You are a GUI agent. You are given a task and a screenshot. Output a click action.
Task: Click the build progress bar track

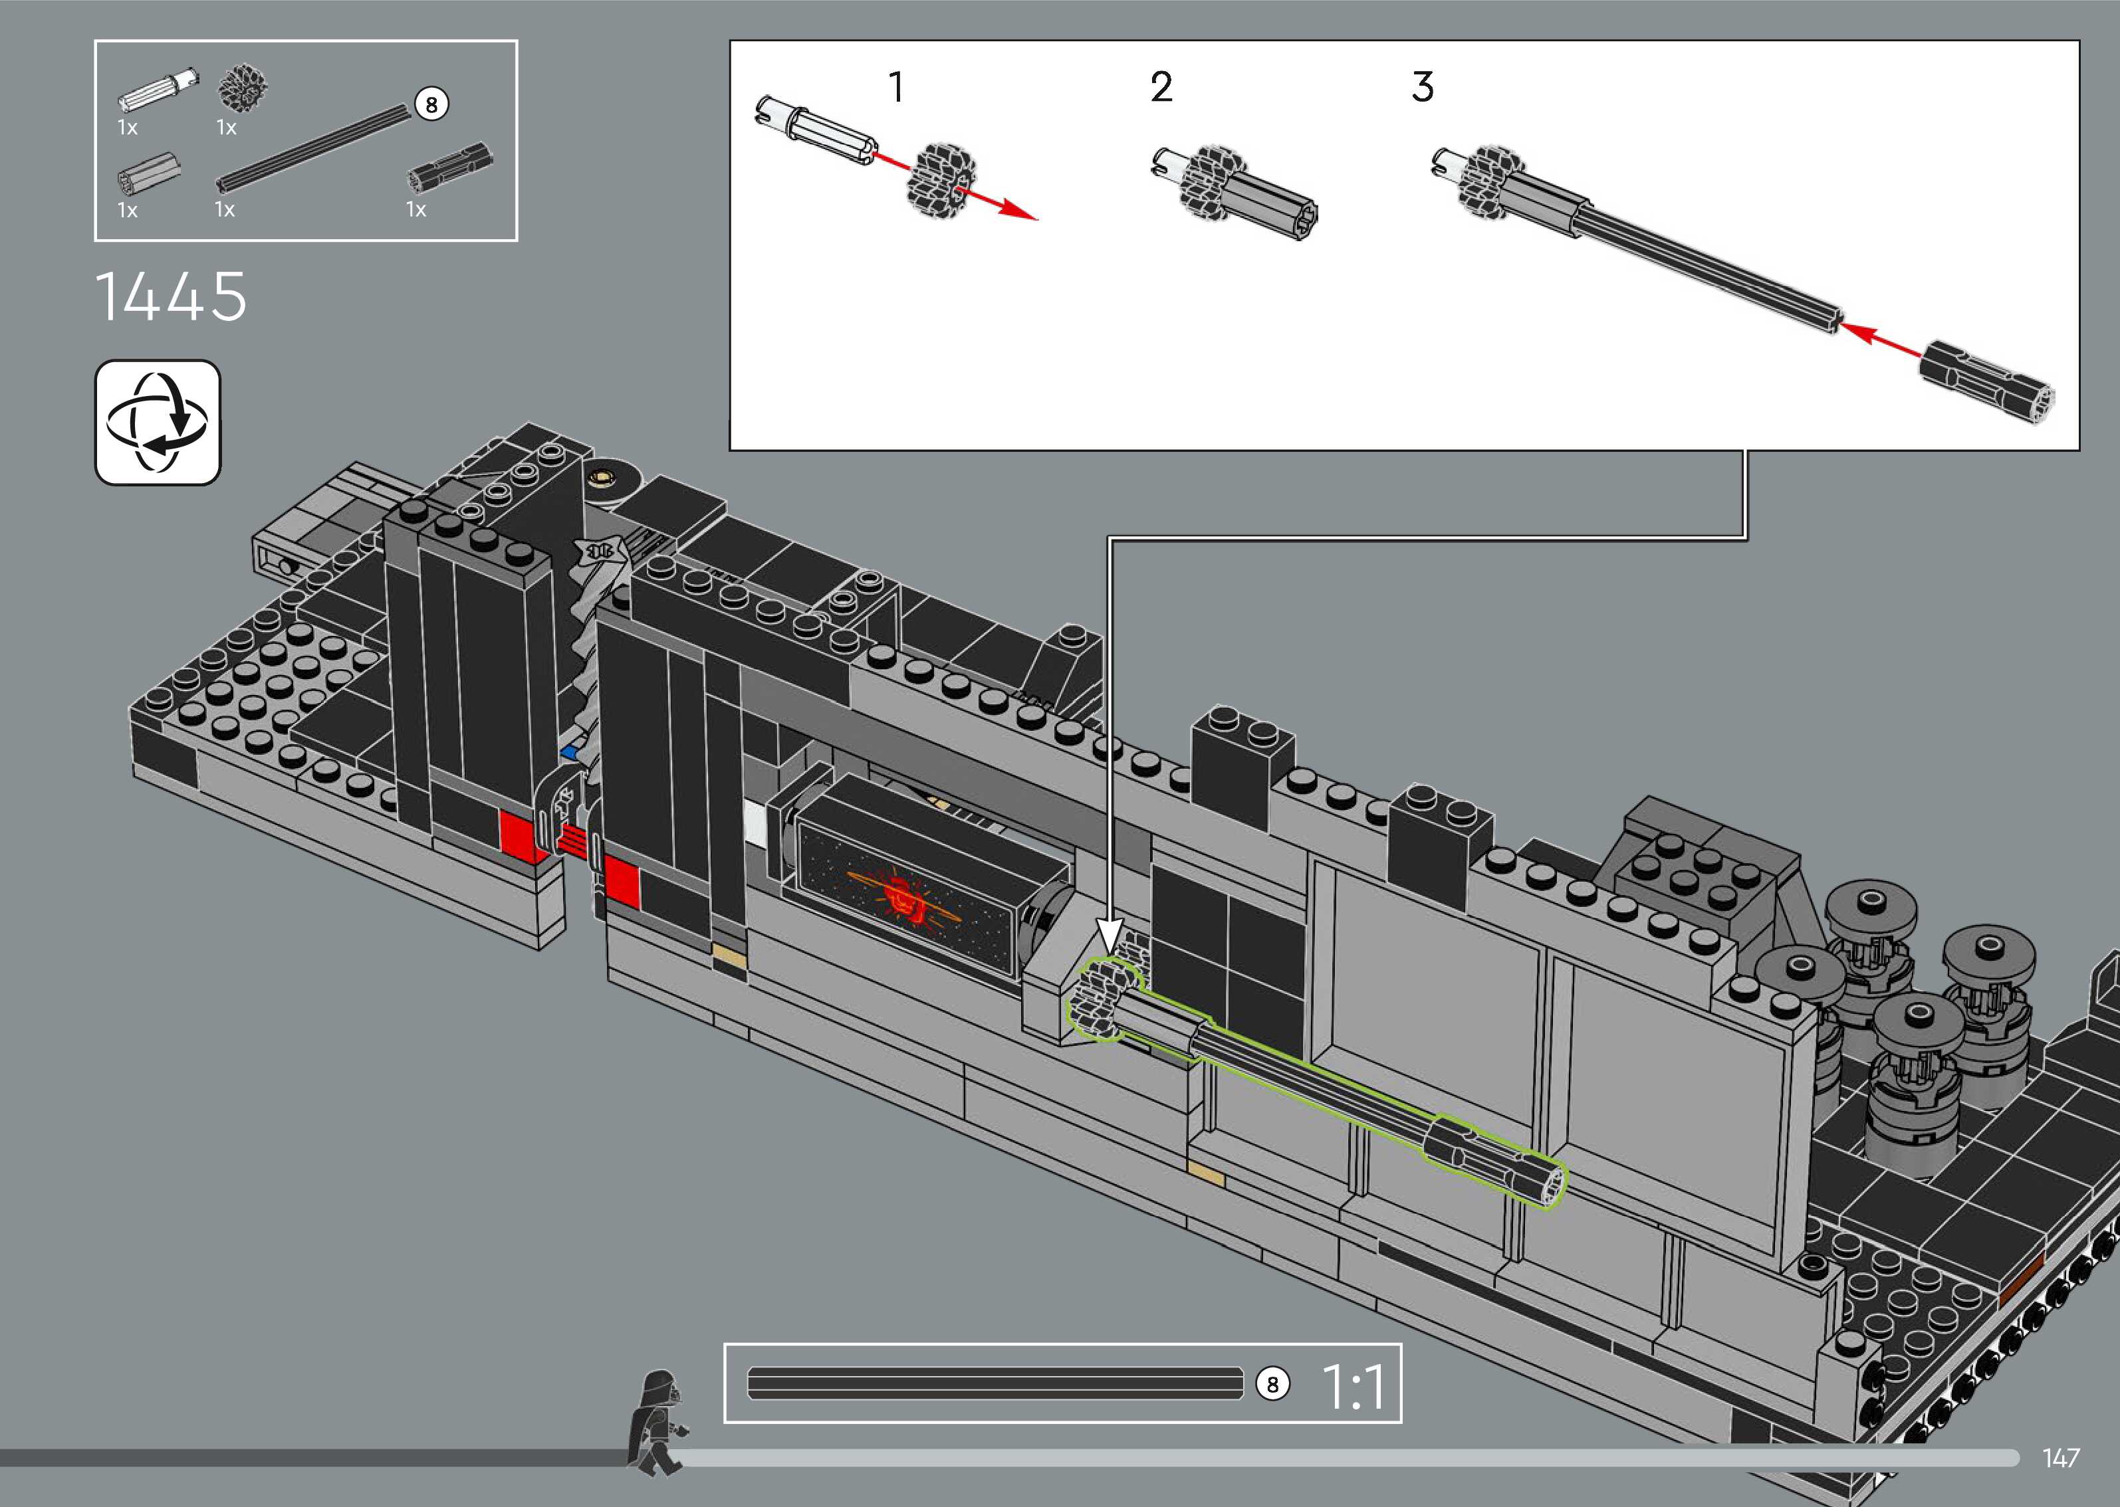[x=1300, y=1458]
